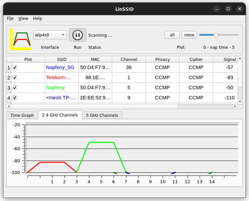
Task: Sort by the SSID column header
Action: coord(62,59)
